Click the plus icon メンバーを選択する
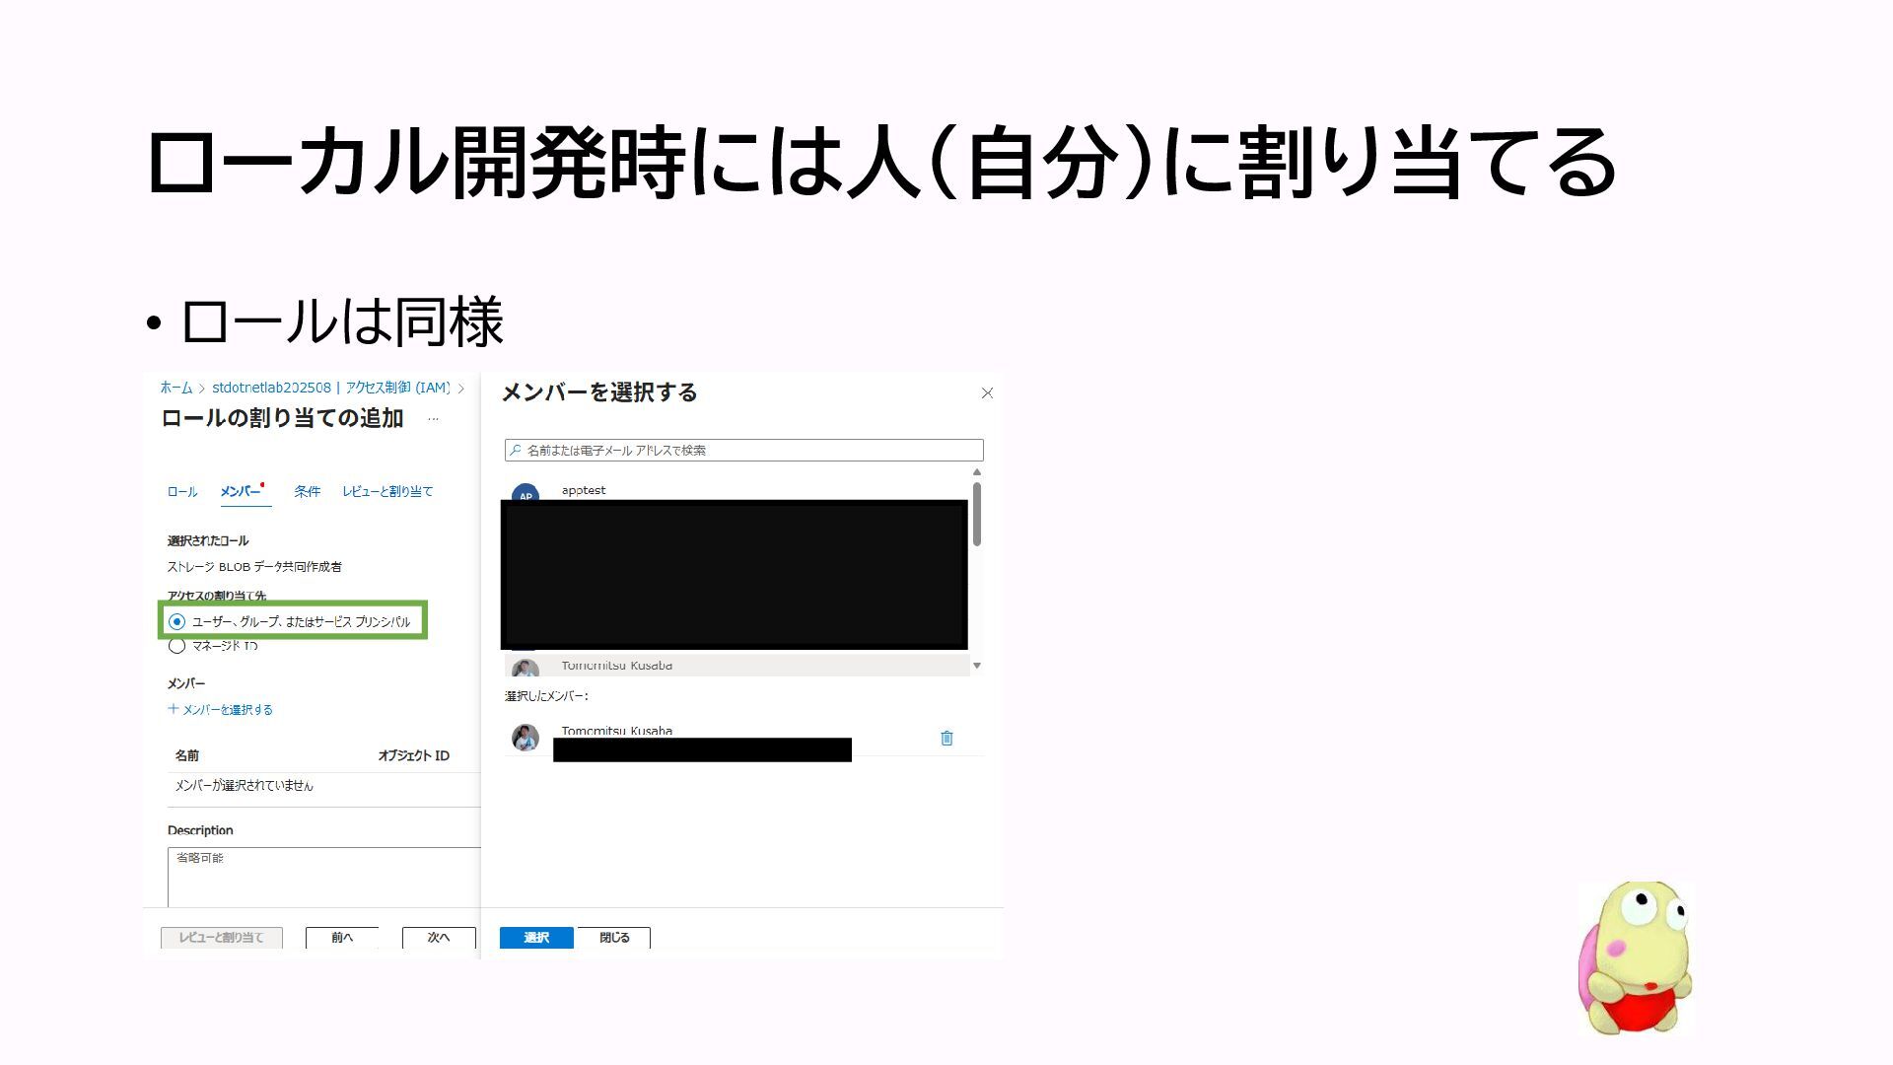 [174, 709]
